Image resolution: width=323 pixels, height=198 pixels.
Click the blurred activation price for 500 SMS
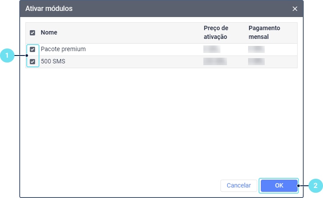(215, 62)
